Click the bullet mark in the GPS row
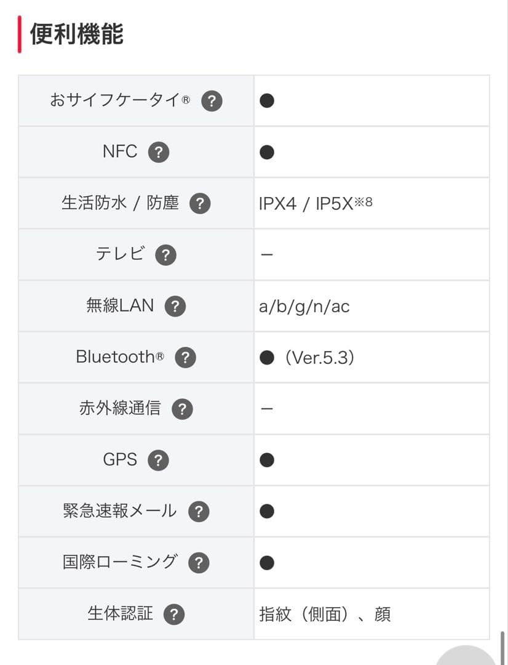508x665 pixels. click(266, 460)
